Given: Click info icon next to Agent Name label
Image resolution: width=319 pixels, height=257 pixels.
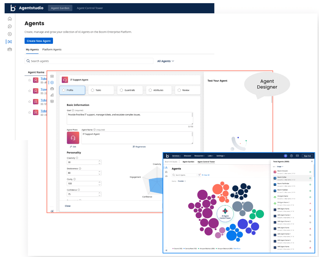Looking at the screenshot, I should [x=94, y=130].
